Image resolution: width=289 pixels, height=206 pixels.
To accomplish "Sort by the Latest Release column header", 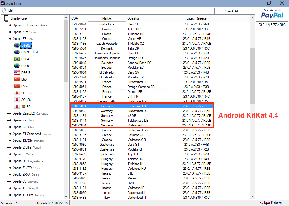I will pyautogui.click(x=196, y=18).
